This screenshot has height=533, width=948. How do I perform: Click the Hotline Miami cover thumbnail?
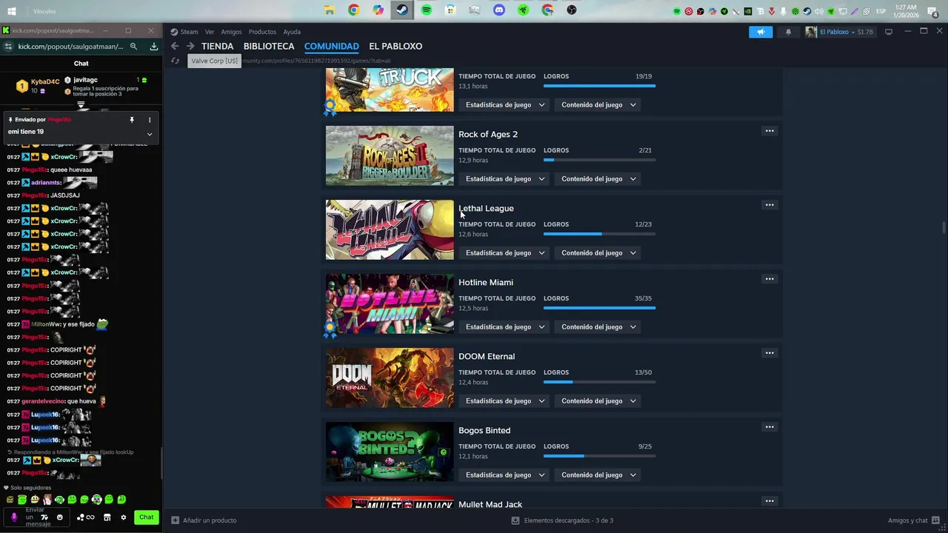[390, 304]
